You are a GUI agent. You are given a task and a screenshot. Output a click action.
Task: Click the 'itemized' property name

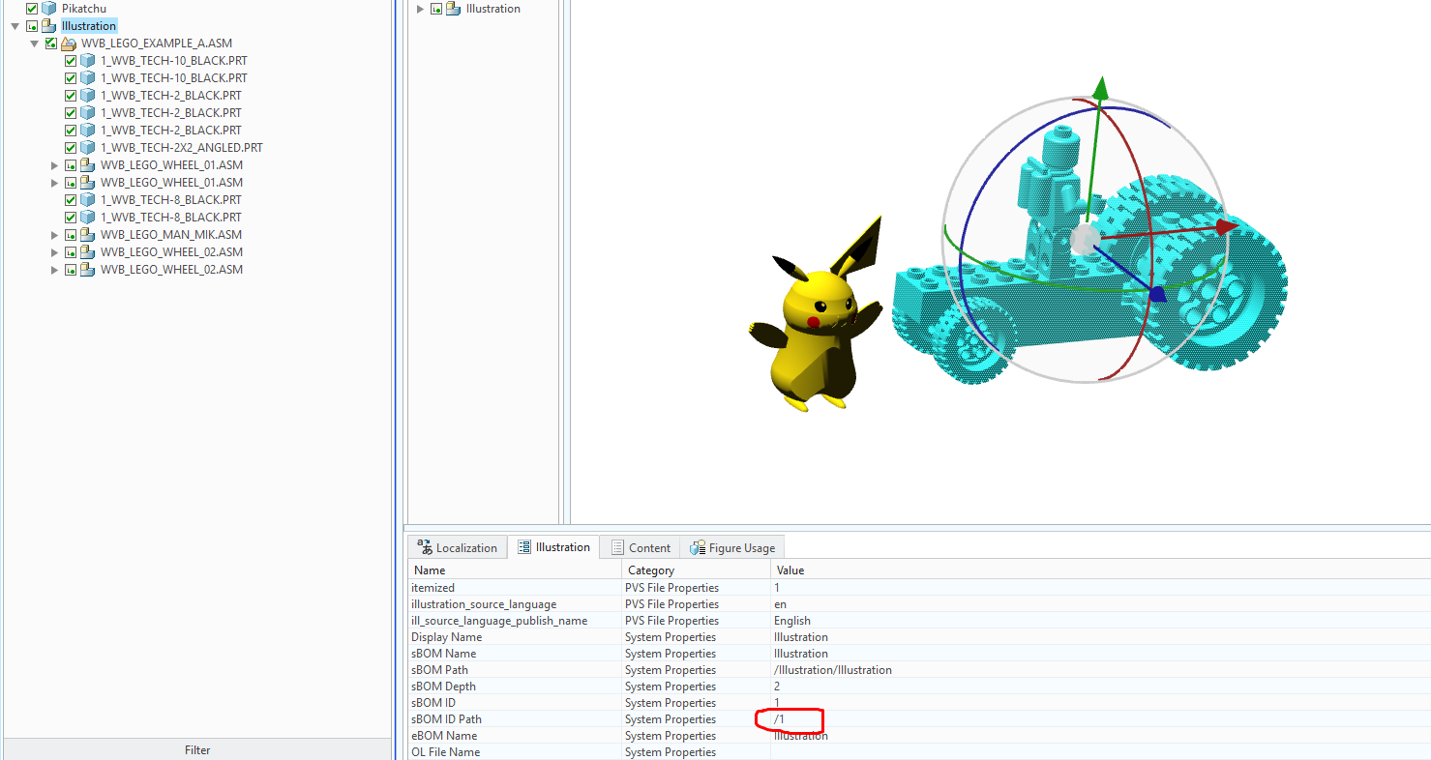click(432, 587)
